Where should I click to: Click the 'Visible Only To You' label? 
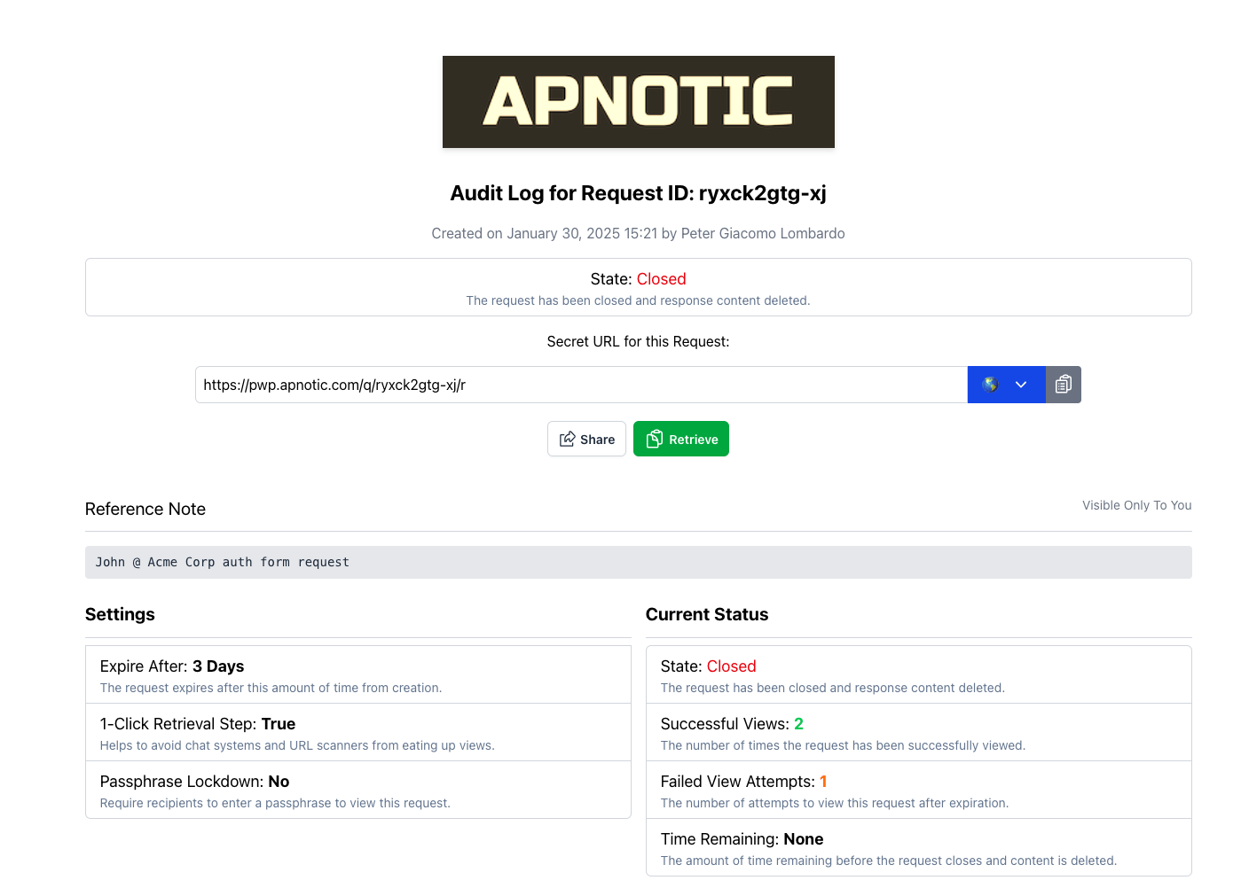[1136, 505]
